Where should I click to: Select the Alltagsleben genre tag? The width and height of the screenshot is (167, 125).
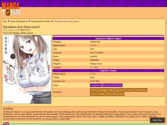(96, 85)
